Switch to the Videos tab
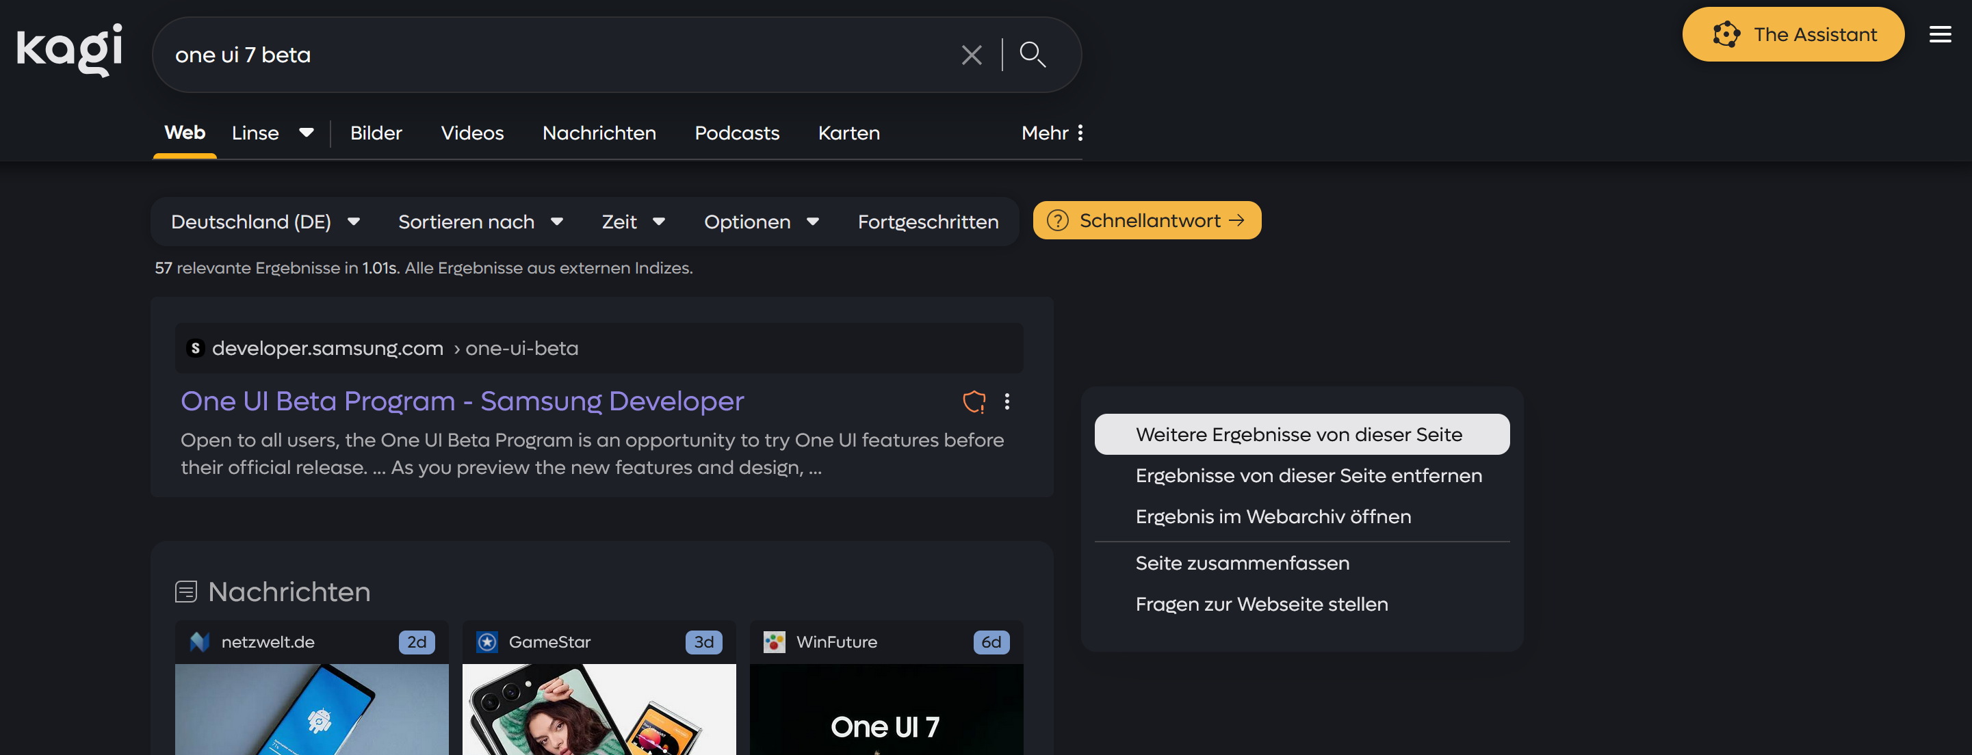 pos(472,133)
